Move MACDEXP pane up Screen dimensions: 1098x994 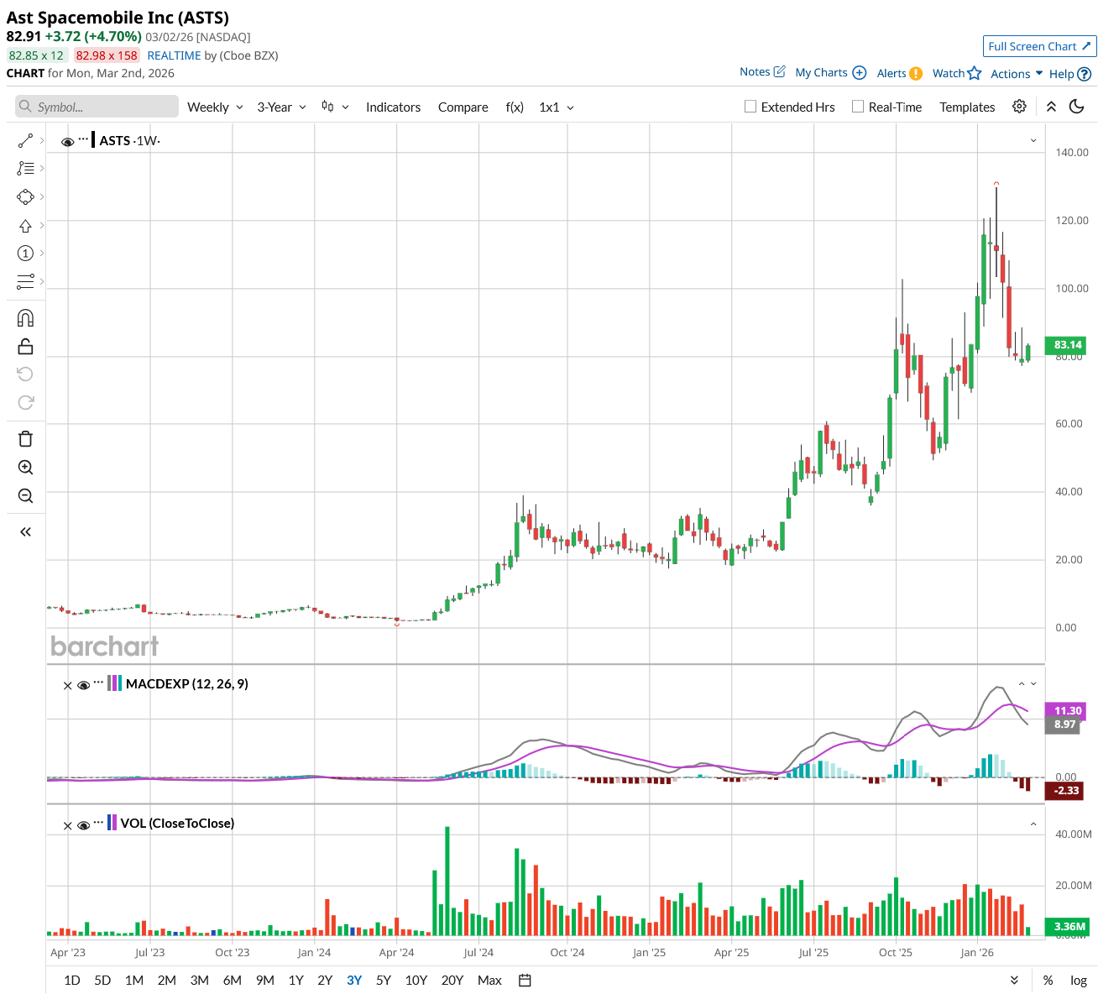coord(1022,684)
